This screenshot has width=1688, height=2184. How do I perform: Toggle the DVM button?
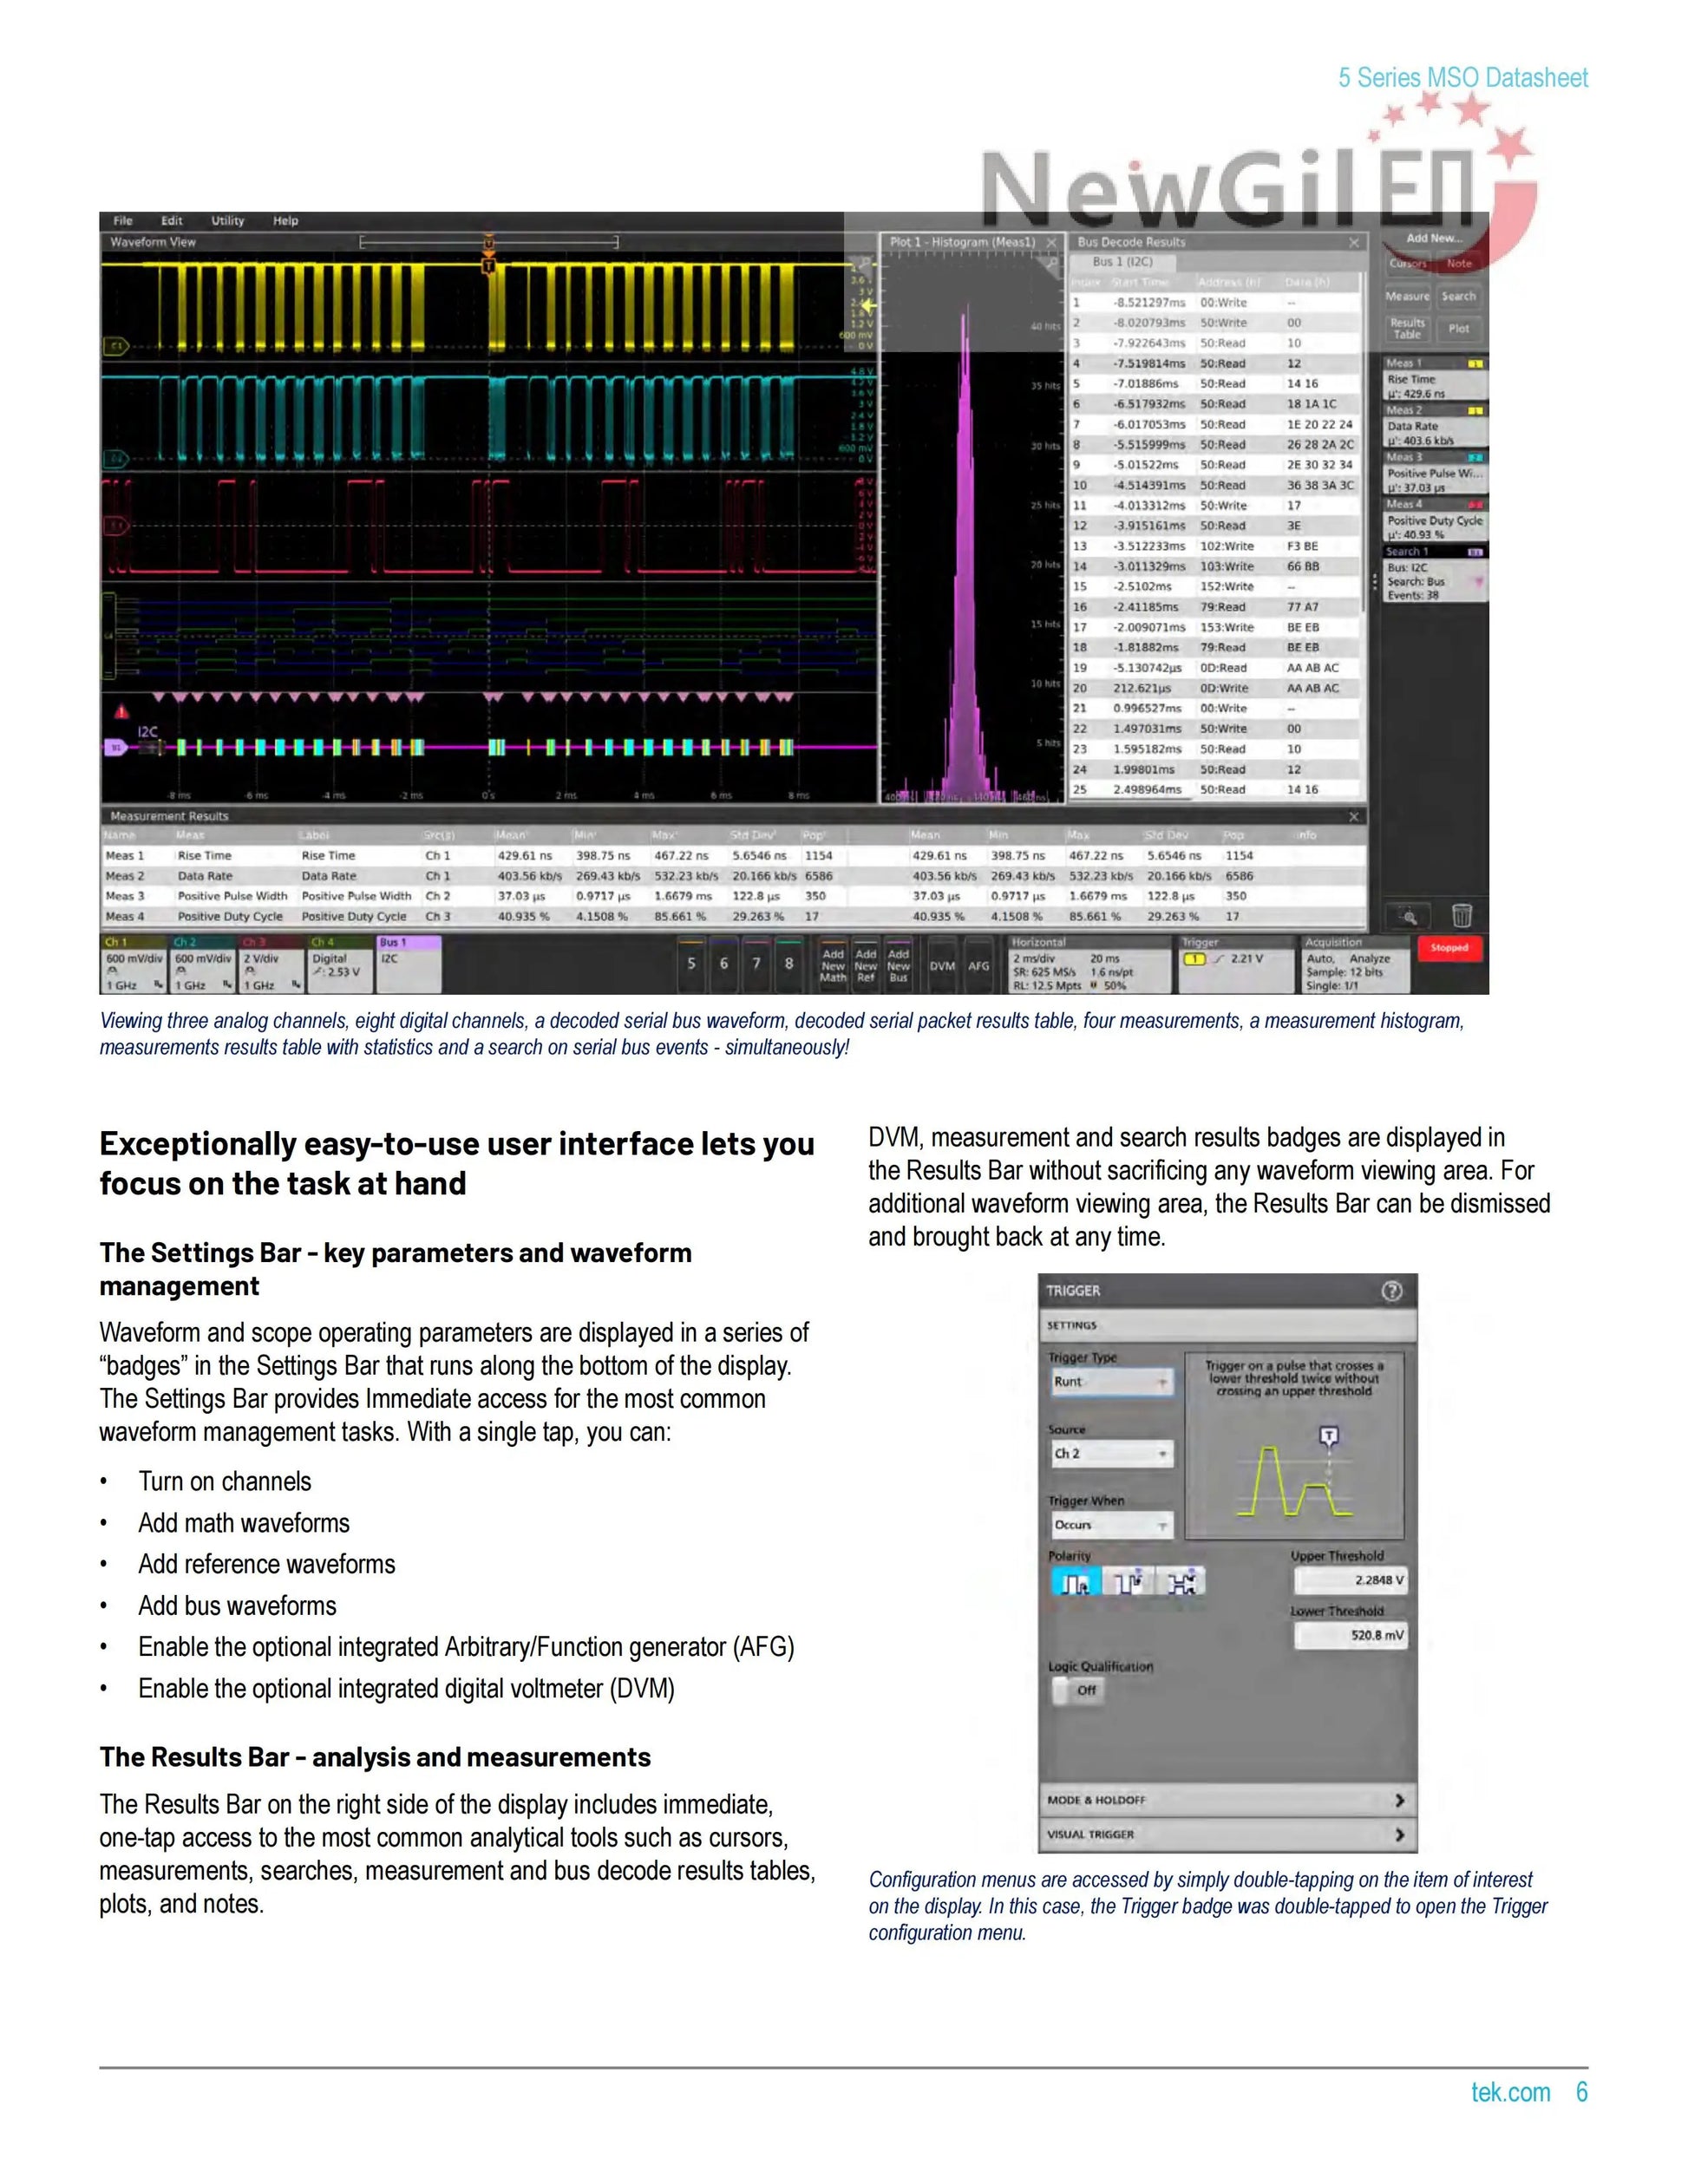pyautogui.click(x=942, y=966)
